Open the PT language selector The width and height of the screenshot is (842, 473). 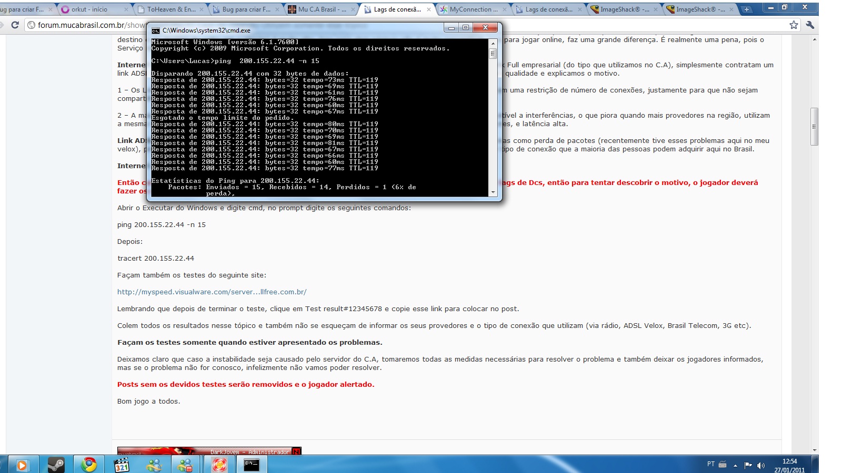[711, 464]
